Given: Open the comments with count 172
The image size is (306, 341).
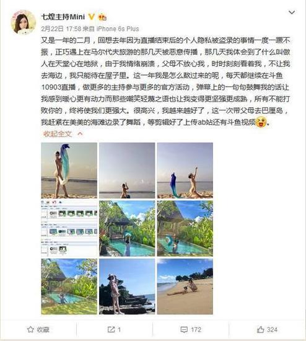Looking at the screenshot, I should [191, 329].
